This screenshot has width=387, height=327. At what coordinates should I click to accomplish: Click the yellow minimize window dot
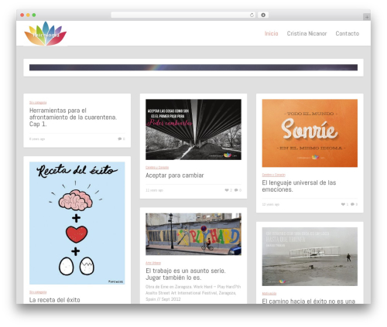click(x=28, y=15)
